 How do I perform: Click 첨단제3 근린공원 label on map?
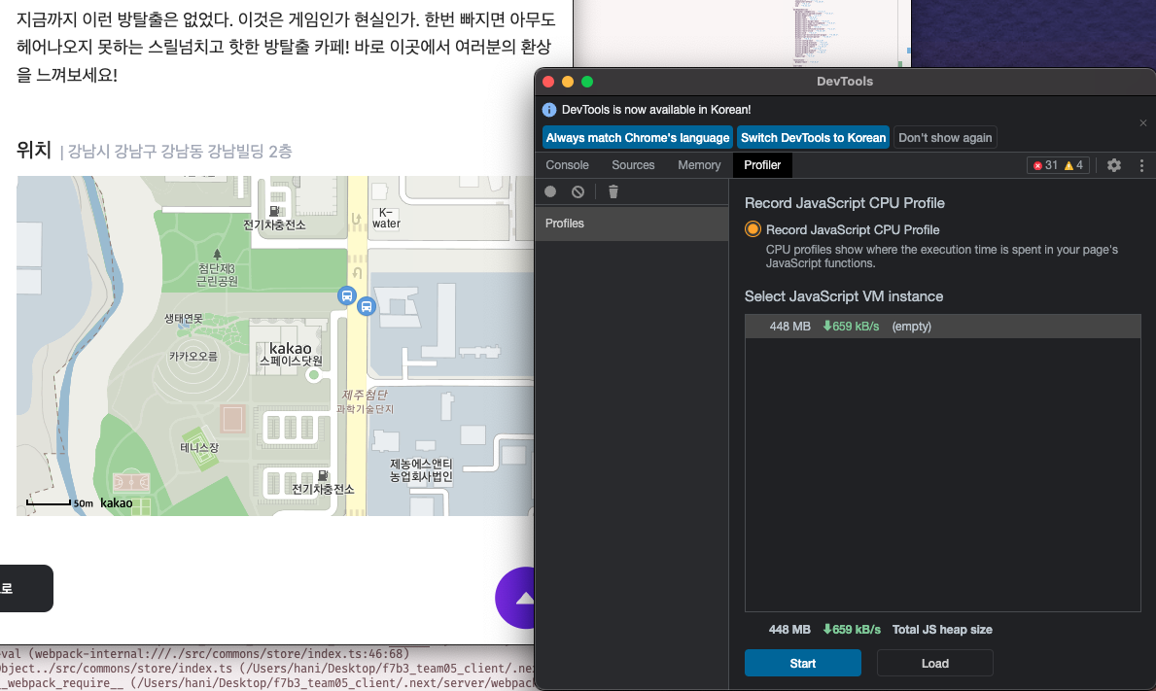pyautogui.click(x=217, y=275)
